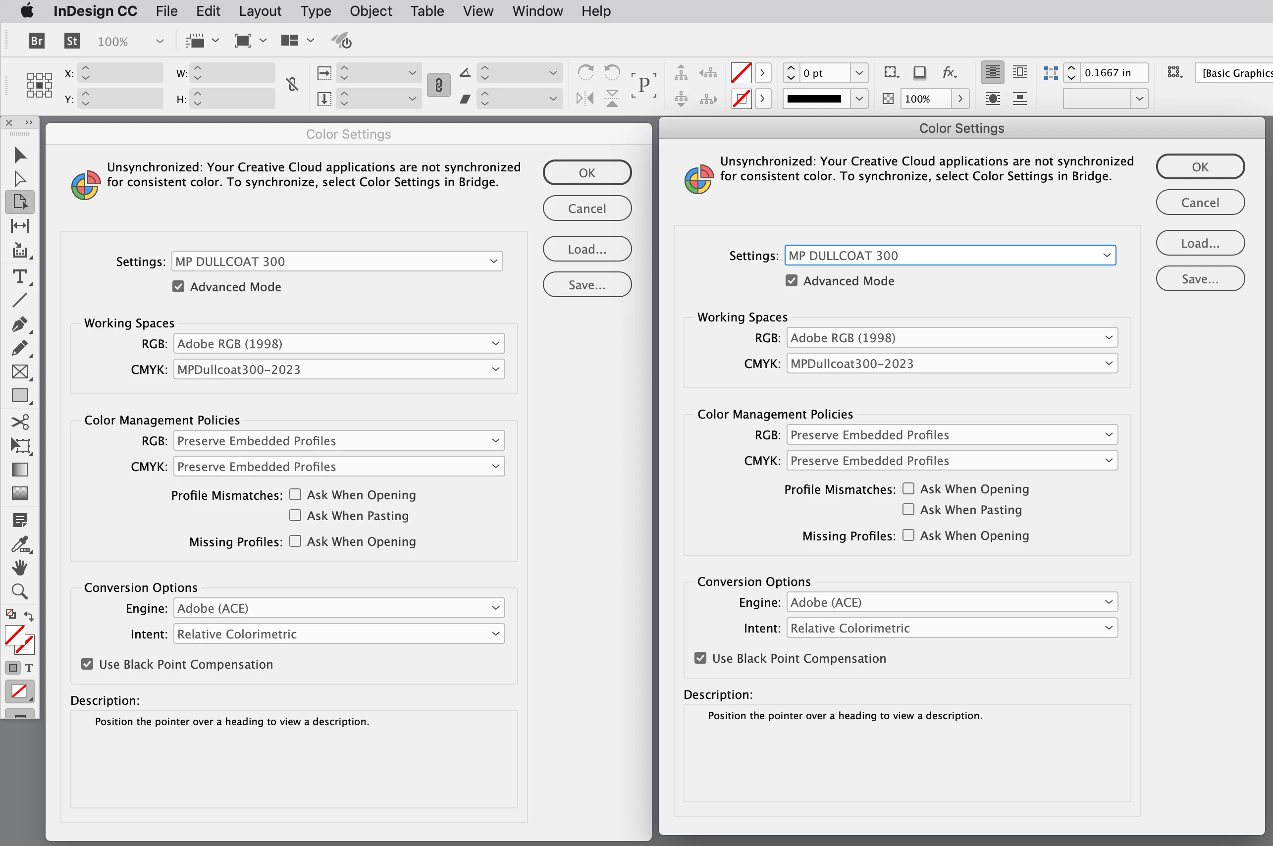The image size is (1273, 846).
Task: Open Adobe Bridge via Br icon
Action: 36,41
